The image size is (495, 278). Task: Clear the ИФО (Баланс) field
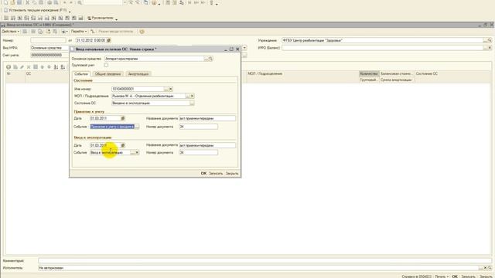(x=490, y=48)
